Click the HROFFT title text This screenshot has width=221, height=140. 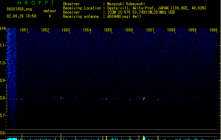[36, 3]
